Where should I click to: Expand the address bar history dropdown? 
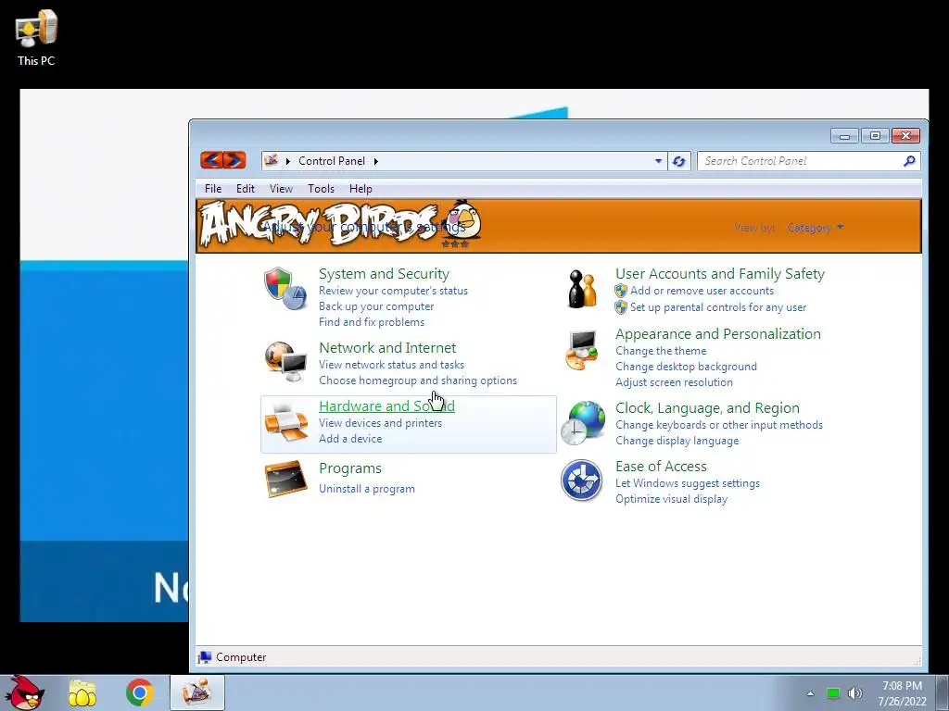[658, 161]
